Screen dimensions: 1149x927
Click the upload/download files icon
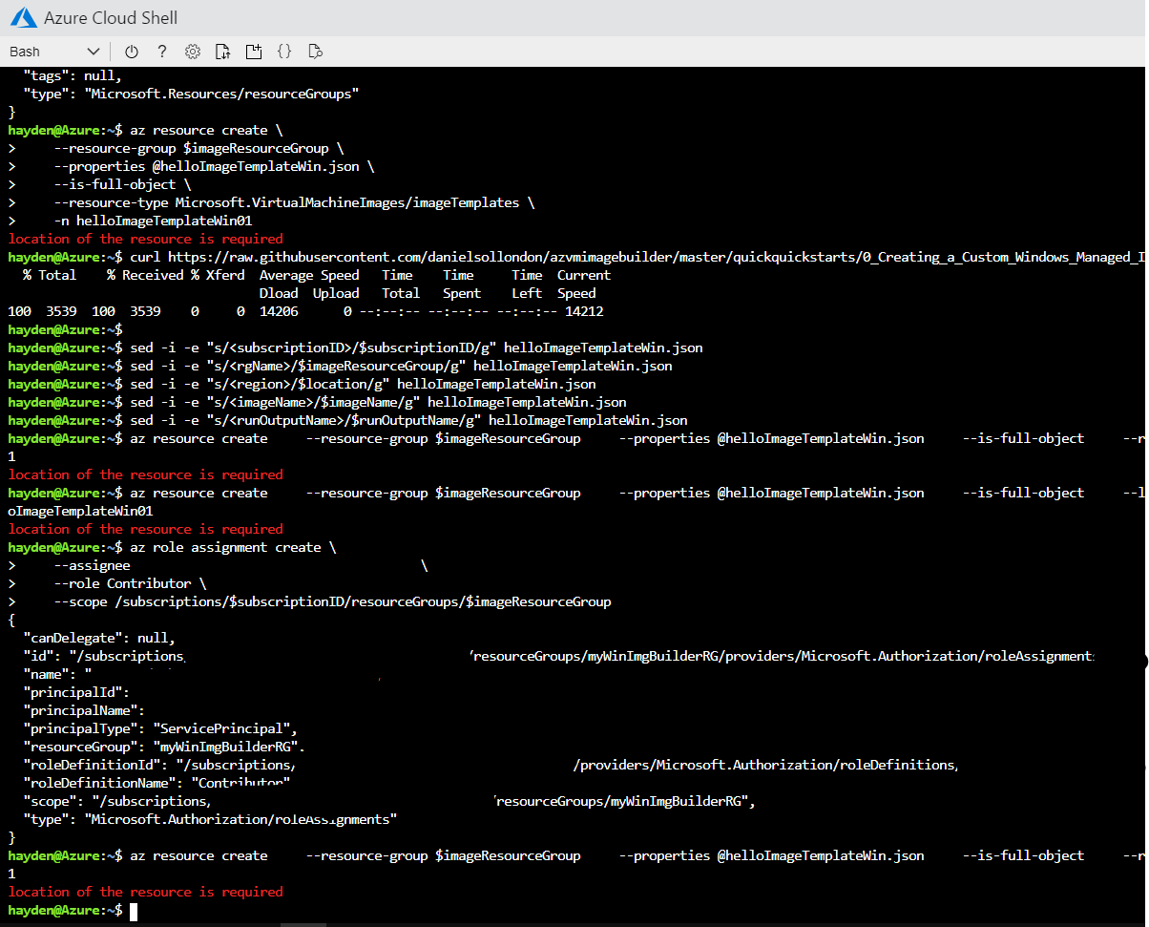click(223, 52)
